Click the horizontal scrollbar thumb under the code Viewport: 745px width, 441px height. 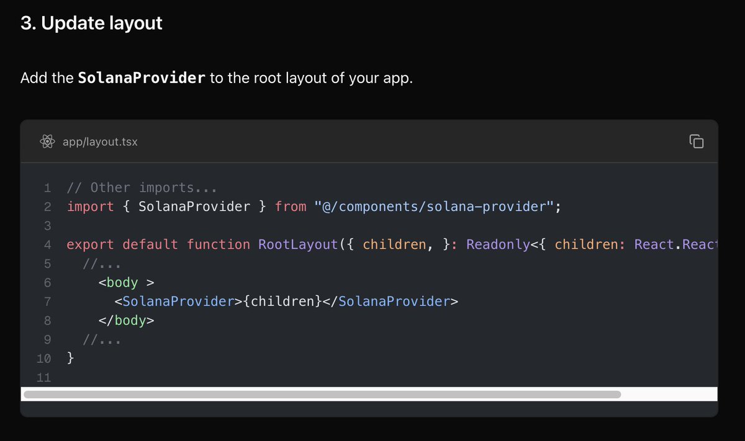pos(322,394)
